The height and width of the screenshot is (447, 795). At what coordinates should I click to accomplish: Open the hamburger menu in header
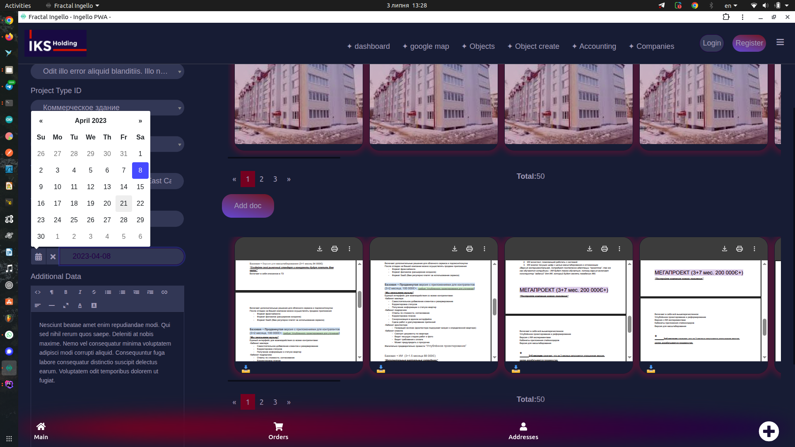[x=780, y=42]
